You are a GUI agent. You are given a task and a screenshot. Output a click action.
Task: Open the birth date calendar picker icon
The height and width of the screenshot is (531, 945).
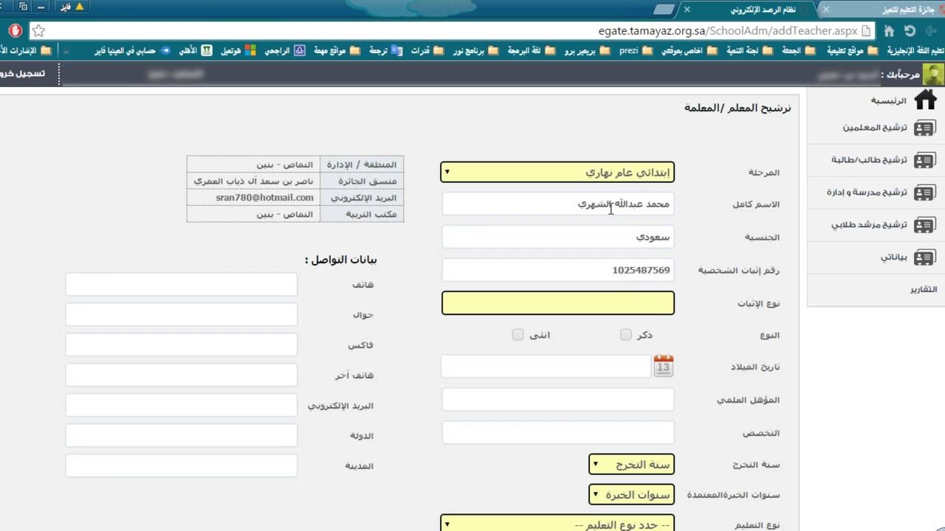pos(664,366)
